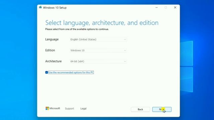Click the 'Please select from one' instruction text
This screenshot has height=120, width=214.
pos(77,29)
